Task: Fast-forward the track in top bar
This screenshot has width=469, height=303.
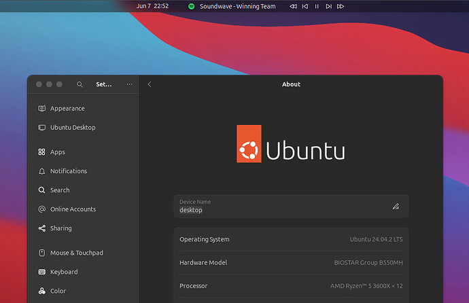Action: tap(341, 6)
